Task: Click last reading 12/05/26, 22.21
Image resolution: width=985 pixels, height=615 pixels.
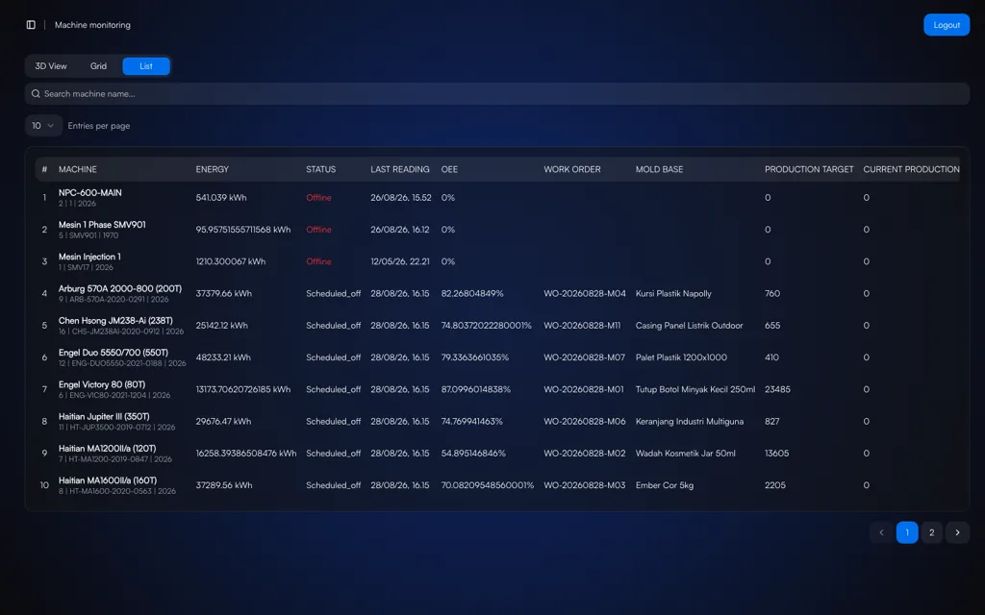Action: (400, 261)
